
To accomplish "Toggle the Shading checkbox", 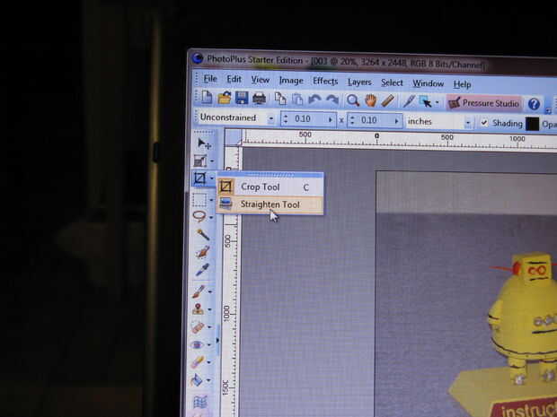I will [484, 123].
